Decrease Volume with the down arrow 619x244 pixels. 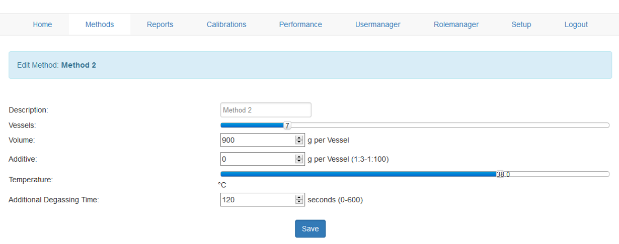click(299, 143)
